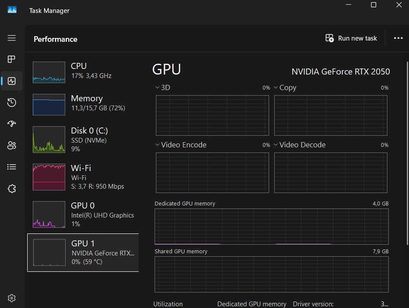The image size is (409, 308).
Task: Click the bottom Dedicated GPU memory stat label
Action: click(x=252, y=304)
